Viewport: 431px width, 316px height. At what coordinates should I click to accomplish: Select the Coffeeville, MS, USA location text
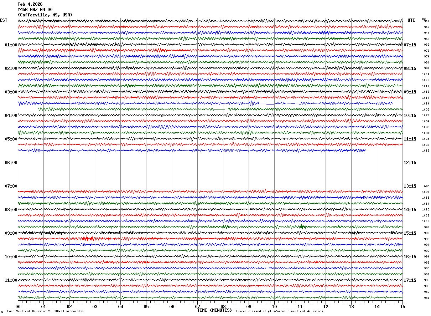(45, 15)
